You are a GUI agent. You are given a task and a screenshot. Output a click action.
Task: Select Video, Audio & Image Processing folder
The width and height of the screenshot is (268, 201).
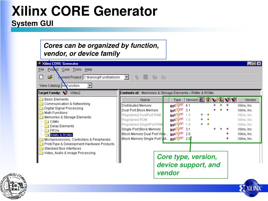coord(70,153)
